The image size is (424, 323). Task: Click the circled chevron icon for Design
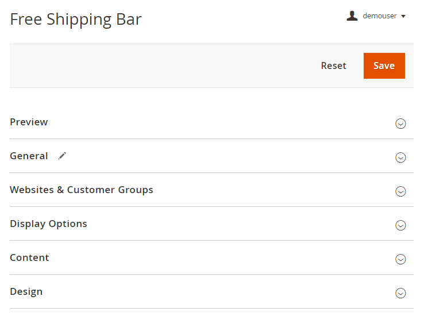[x=400, y=293]
